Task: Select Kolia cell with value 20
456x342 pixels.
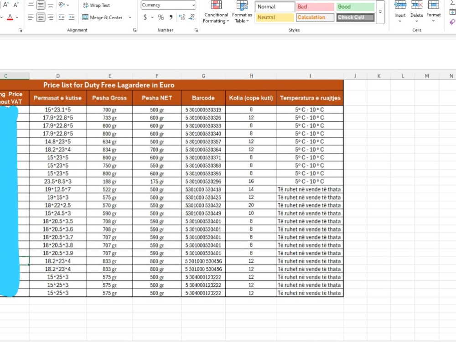Action: click(251, 205)
